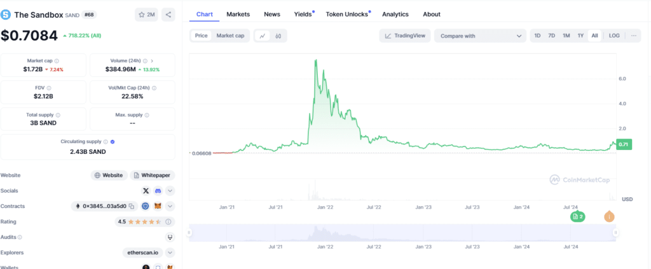Open the About tab

tap(432, 14)
